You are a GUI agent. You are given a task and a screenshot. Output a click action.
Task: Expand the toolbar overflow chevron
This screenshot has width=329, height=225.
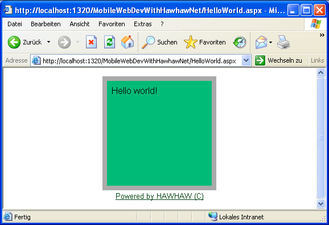coord(322,35)
